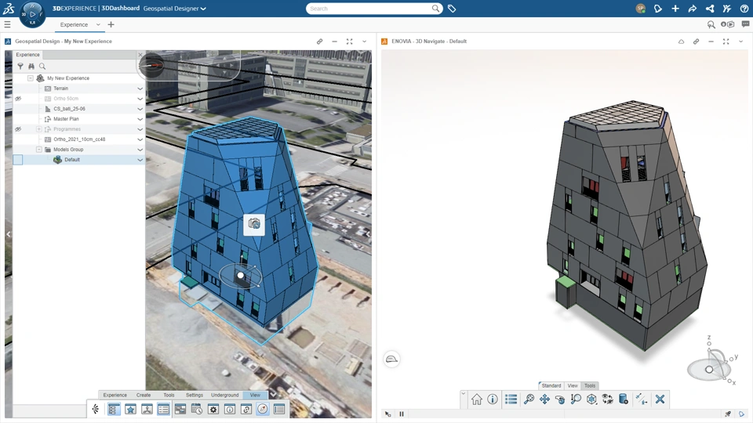The height and width of the screenshot is (423, 753).
Task: Expand the CS_bati_25-06 row chevron
Action: 140,109
